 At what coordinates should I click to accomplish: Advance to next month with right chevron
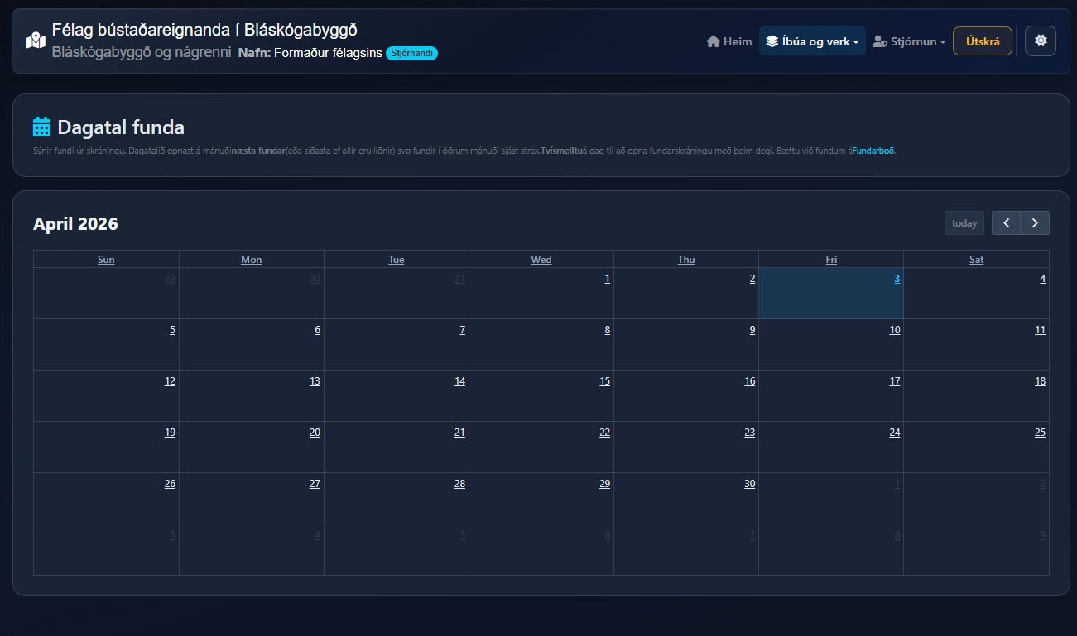1035,223
